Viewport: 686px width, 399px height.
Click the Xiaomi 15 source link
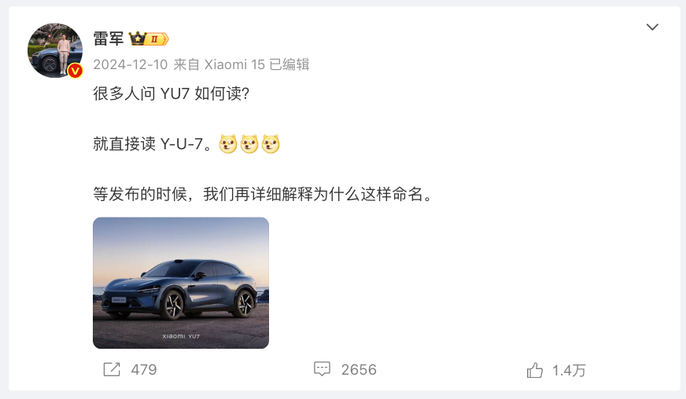tap(234, 64)
